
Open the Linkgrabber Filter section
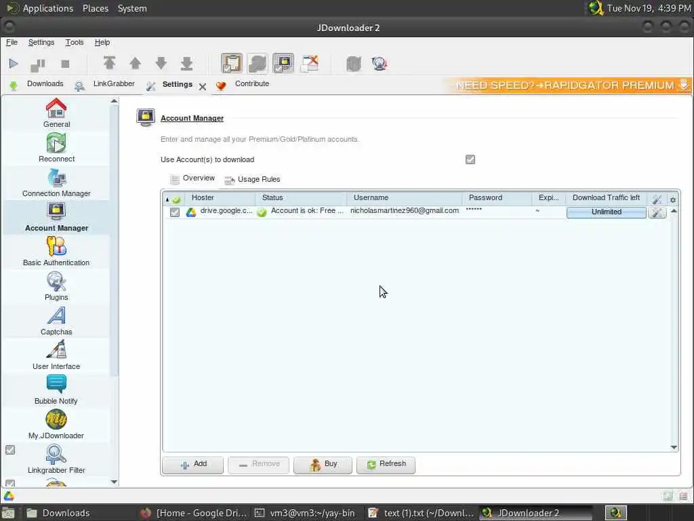click(x=56, y=459)
